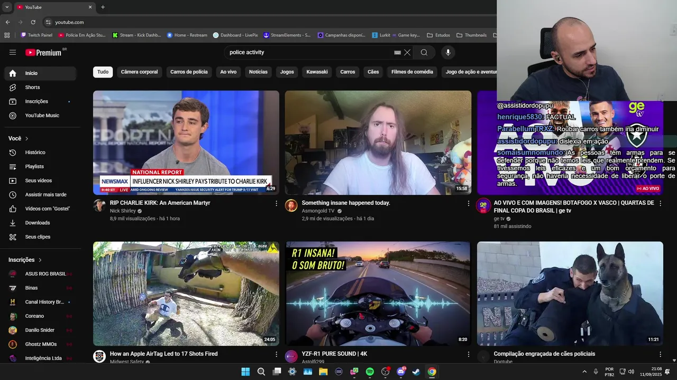Select the Notícias filter chip

pos(258,72)
